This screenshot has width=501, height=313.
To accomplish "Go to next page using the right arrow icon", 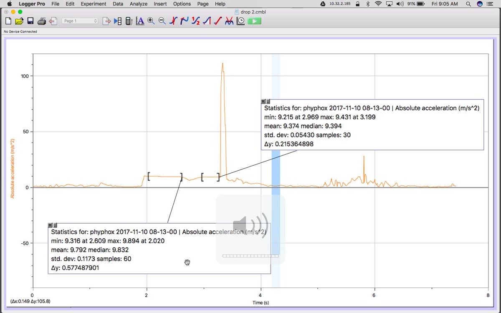I will (x=106, y=21).
